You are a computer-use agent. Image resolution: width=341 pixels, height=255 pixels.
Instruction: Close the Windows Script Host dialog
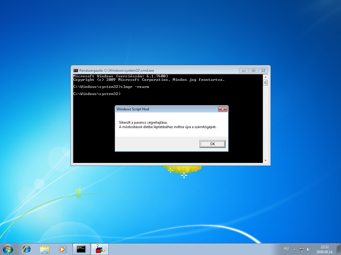click(222, 109)
